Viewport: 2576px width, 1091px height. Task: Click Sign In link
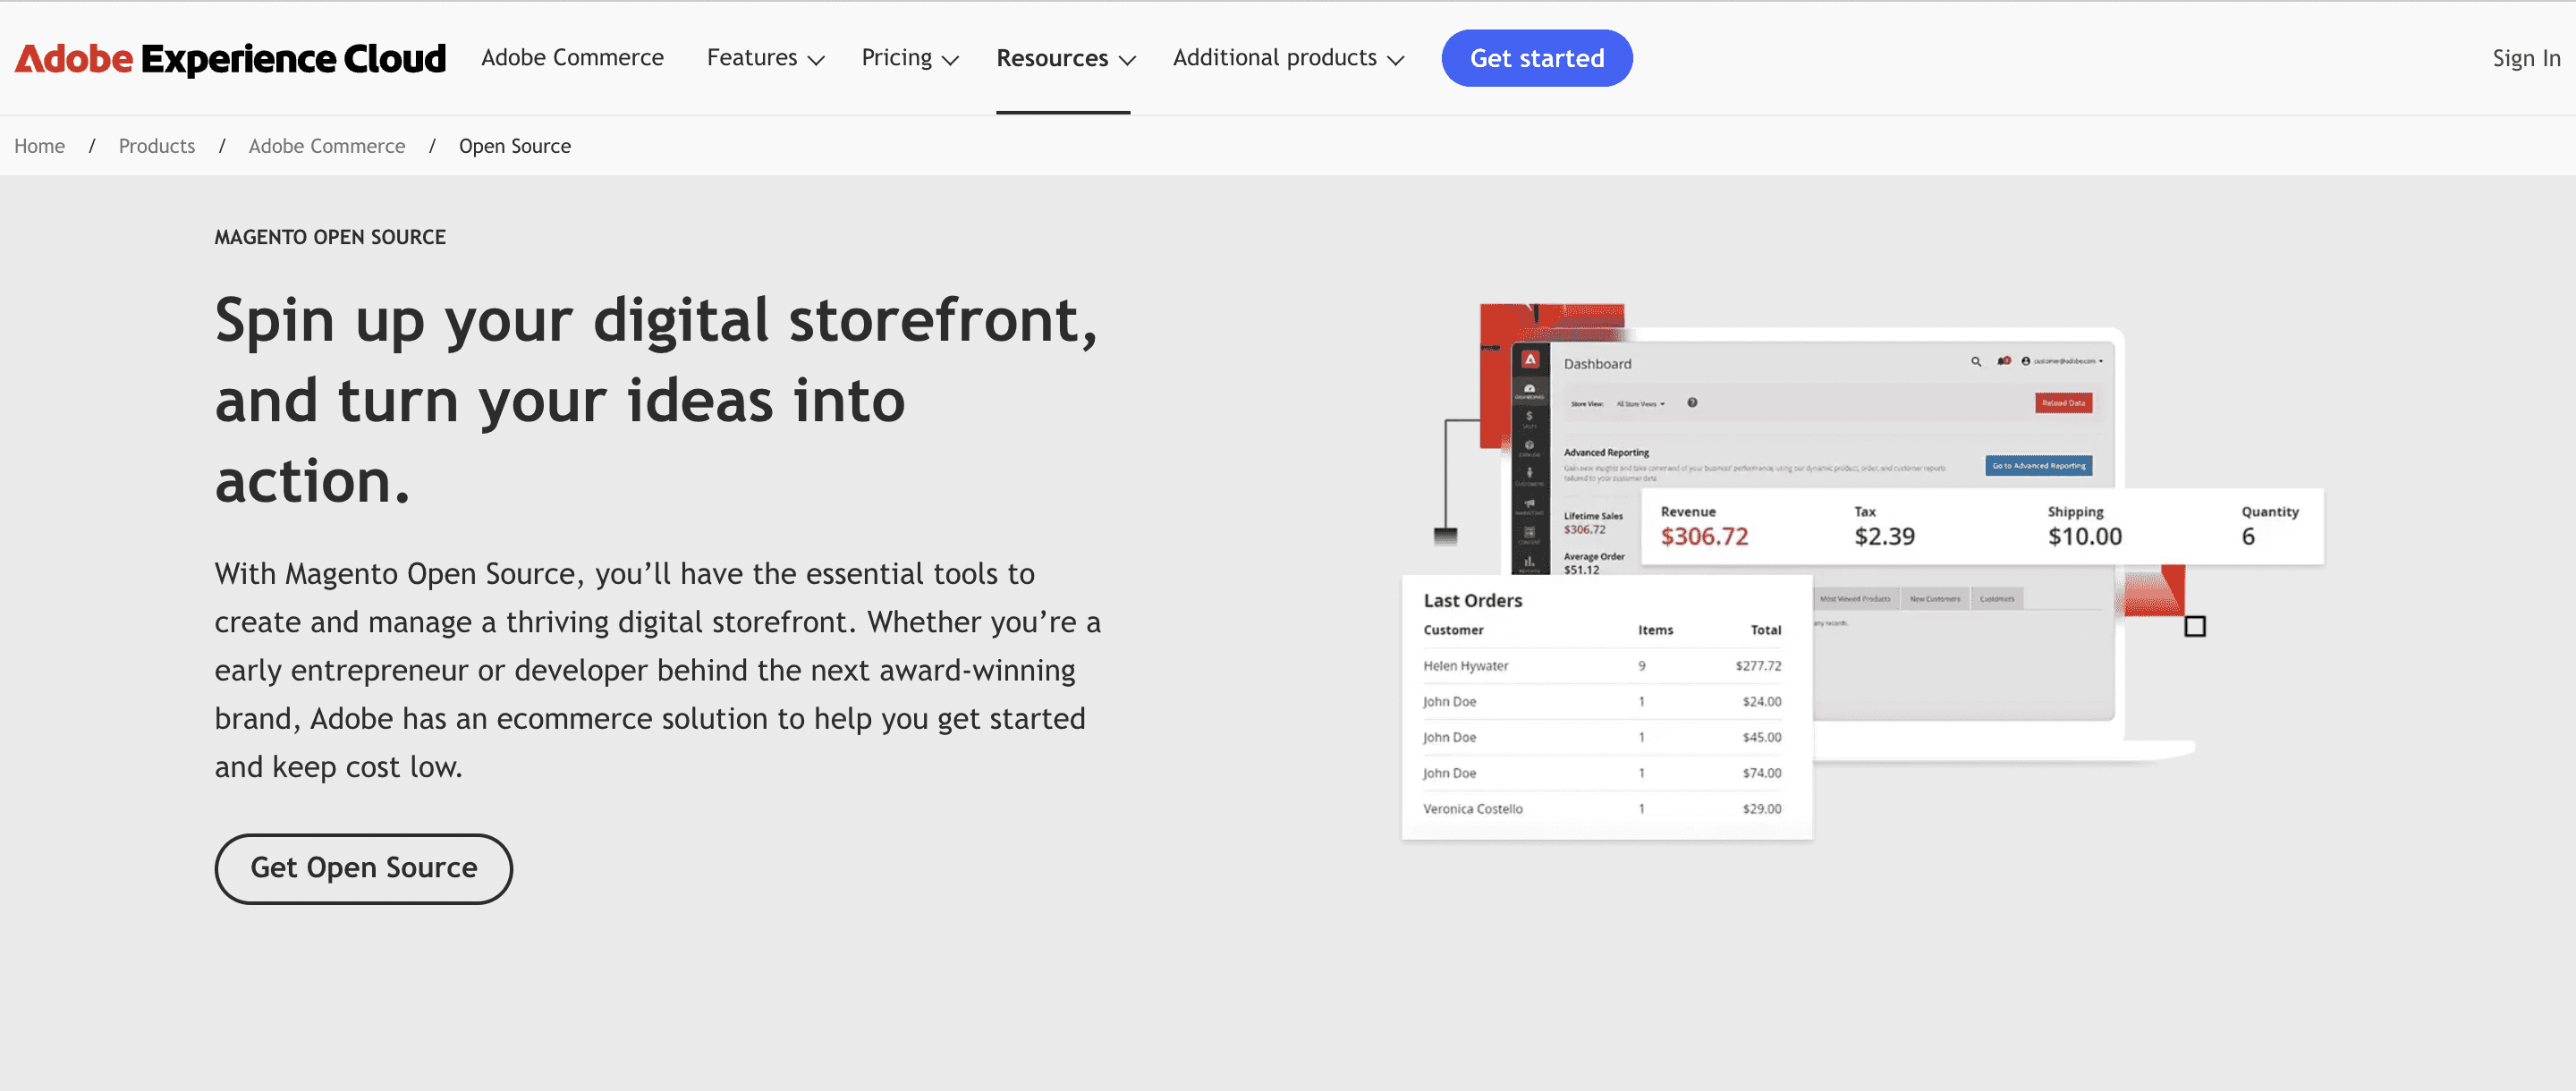tap(2526, 58)
